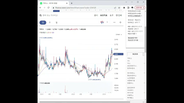Select the 주 weekly chart tab
The height and width of the screenshot is (103, 184).
[x=50, y=22]
